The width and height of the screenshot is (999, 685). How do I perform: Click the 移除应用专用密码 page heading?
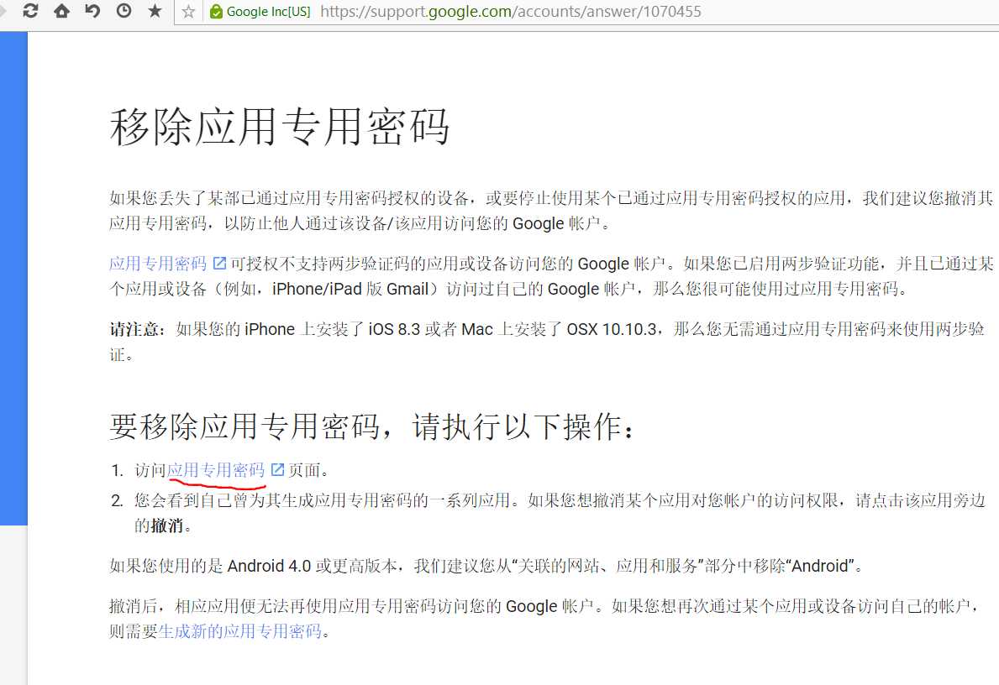click(280, 126)
